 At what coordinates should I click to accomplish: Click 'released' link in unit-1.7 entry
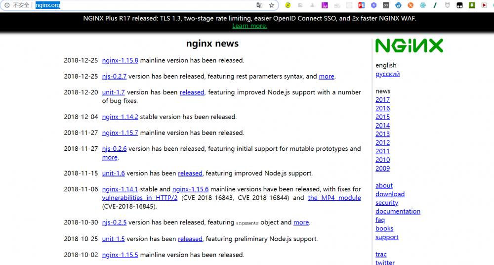tap(192, 92)
